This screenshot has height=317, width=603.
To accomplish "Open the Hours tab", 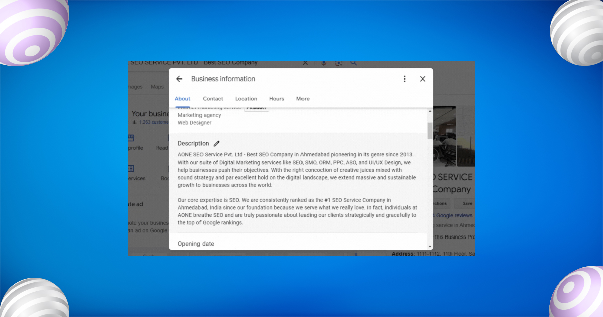I will click(277, 99).
